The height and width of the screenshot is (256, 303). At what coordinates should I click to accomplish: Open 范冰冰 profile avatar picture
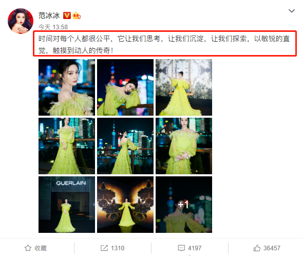(21, 21)
